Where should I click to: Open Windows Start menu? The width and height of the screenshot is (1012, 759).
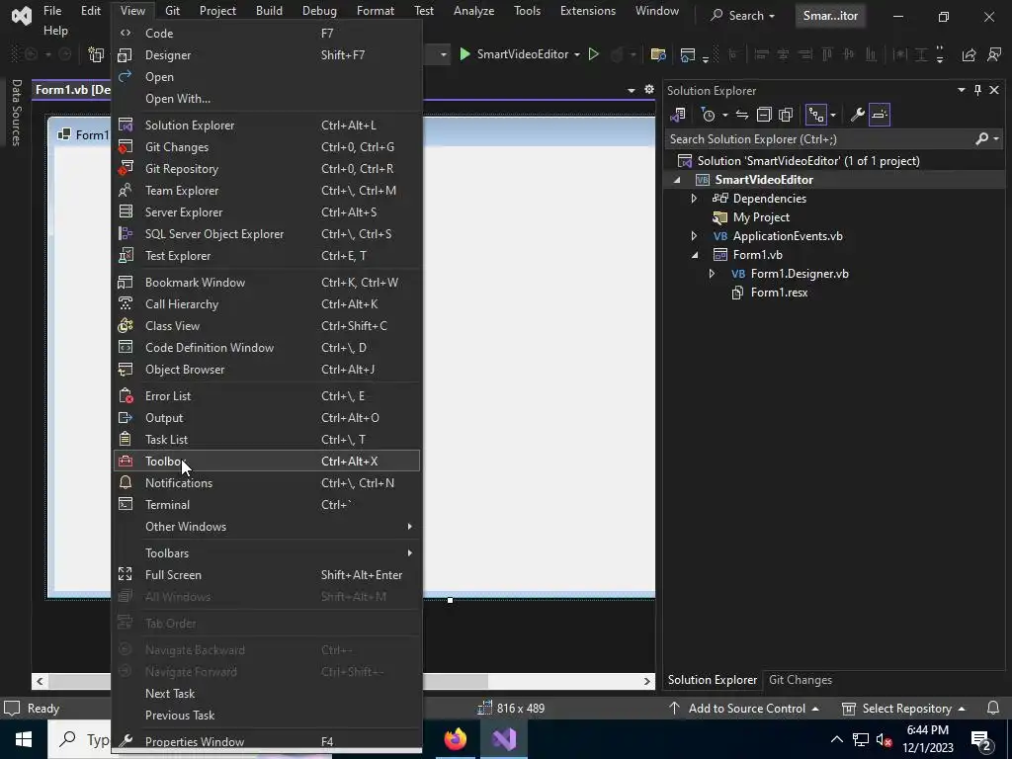[x=24, y=739]
